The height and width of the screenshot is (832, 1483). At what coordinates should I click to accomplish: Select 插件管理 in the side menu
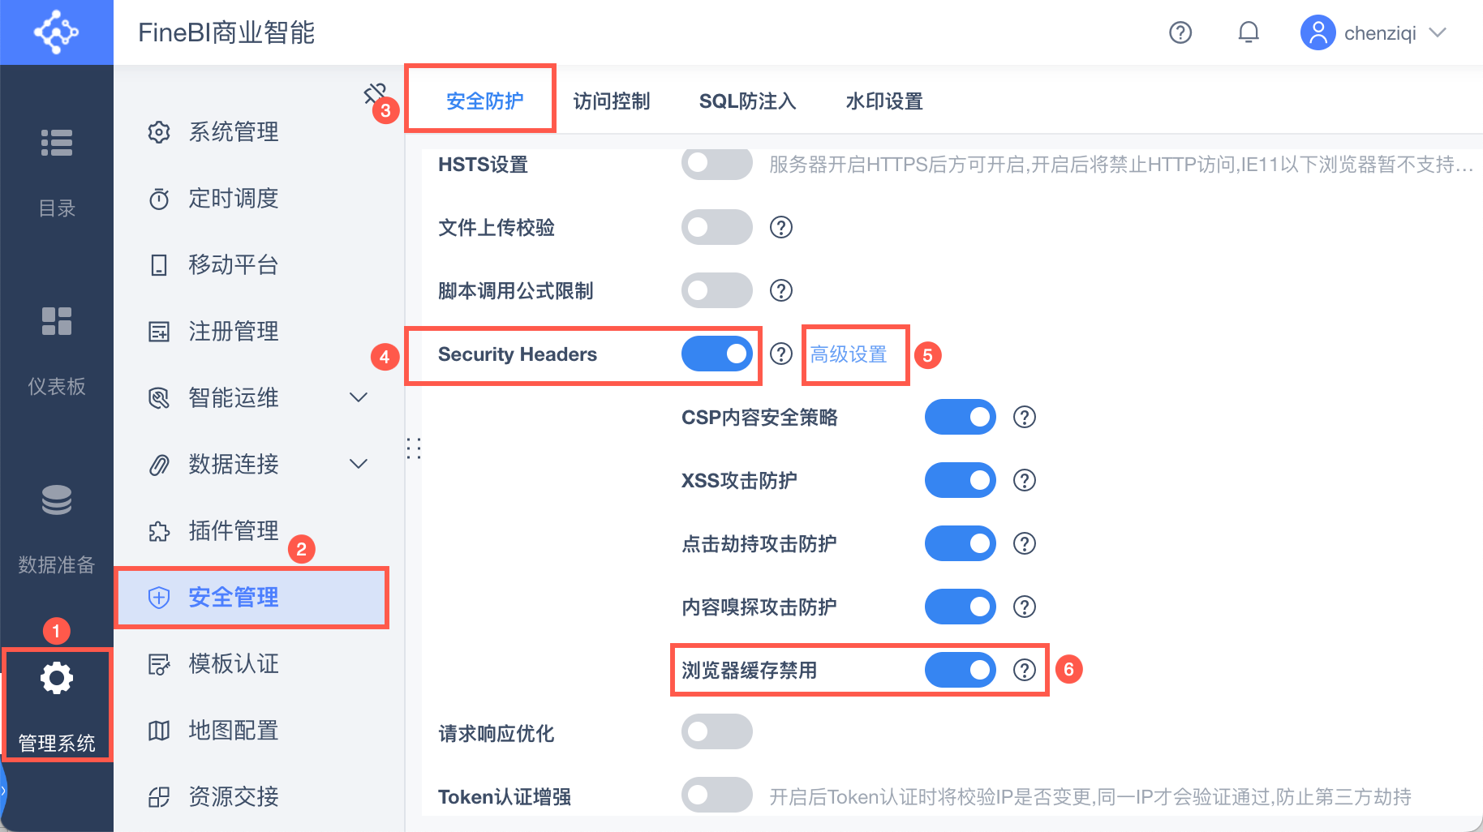(234, 530)
